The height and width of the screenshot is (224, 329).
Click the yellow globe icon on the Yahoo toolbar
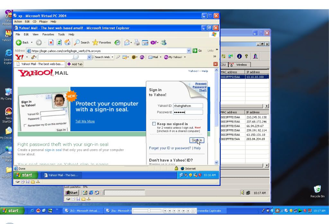[x=133, y=57]
